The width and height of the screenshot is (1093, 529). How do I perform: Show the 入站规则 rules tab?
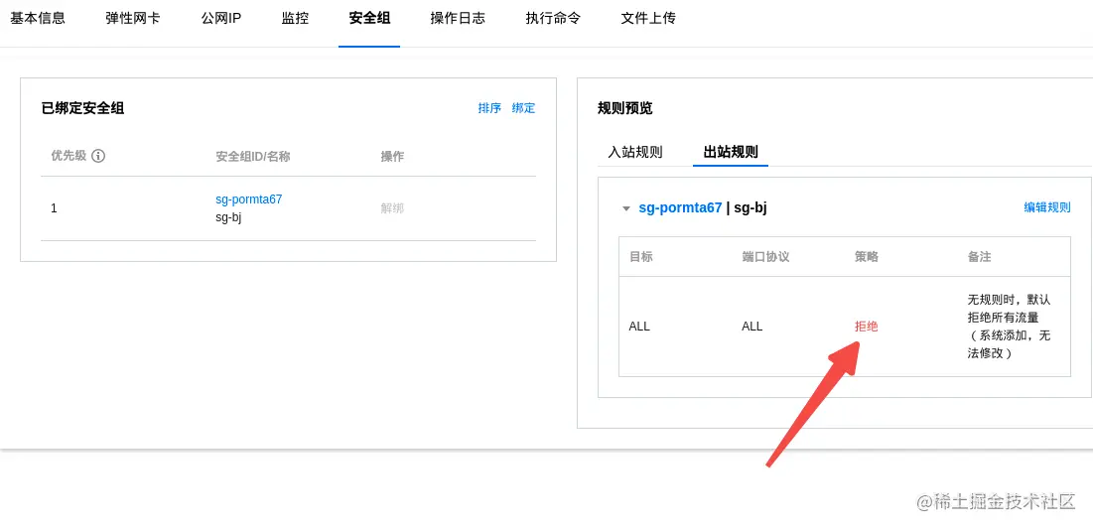coord(635,152)
